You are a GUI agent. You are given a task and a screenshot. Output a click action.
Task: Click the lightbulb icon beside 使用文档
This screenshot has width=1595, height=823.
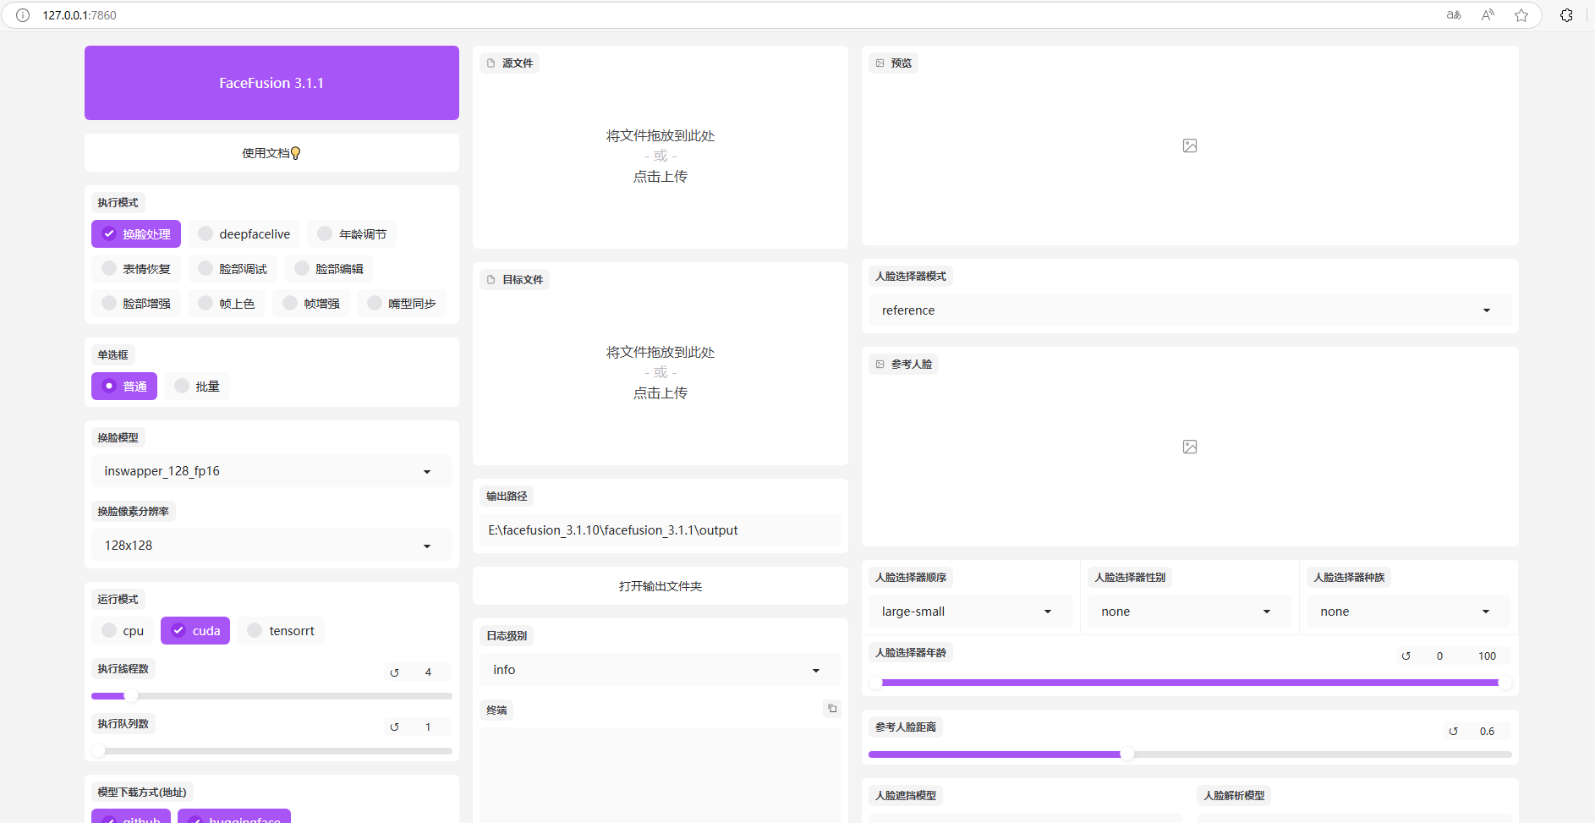pyautogui.click(x=296, y=153)
